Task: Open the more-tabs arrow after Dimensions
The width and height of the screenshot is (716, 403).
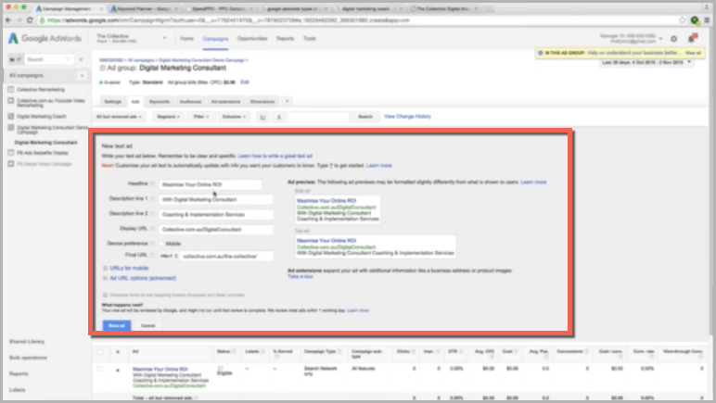Action: click(x=288, y=101)
